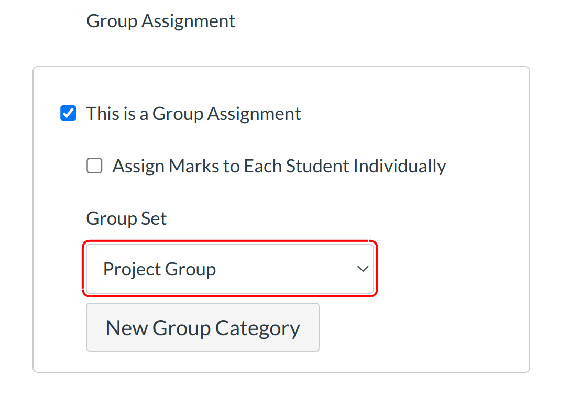
Task: Uncheck the 'This is a Group Assignment' checkbox
Action: (68, 114)
